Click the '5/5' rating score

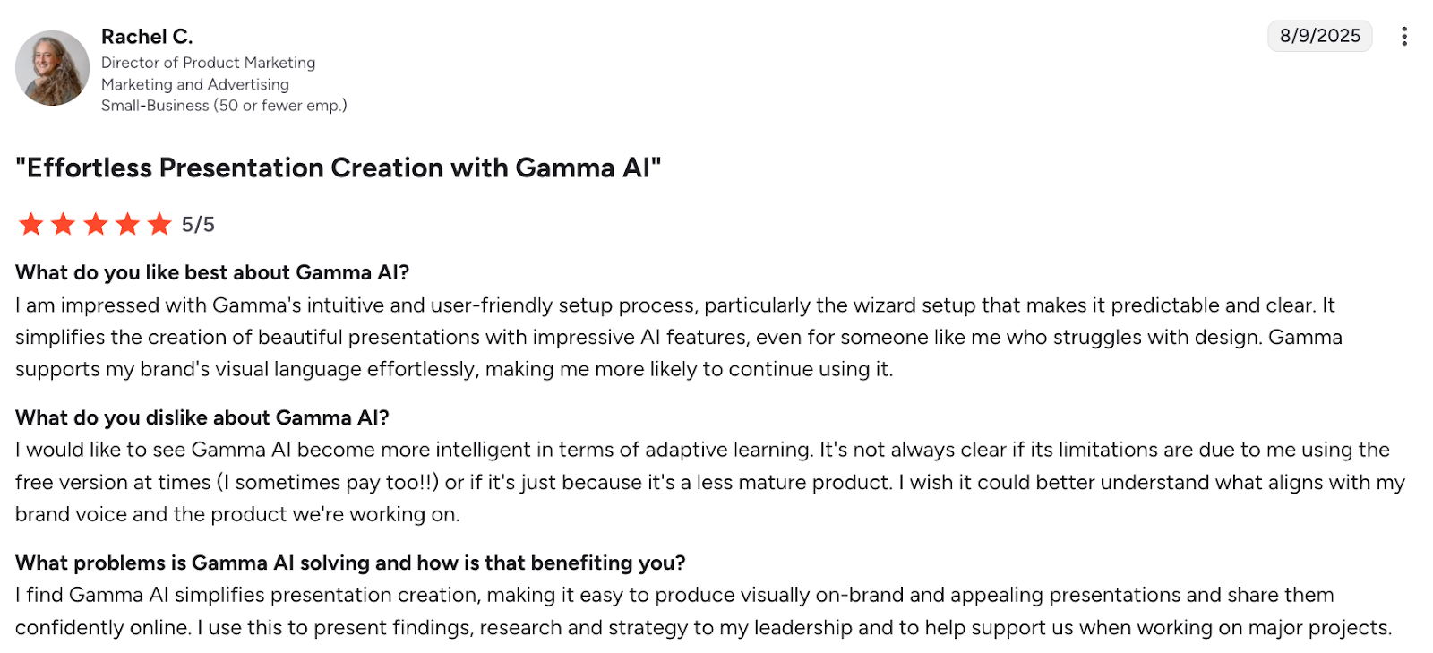tap(198, 225)
